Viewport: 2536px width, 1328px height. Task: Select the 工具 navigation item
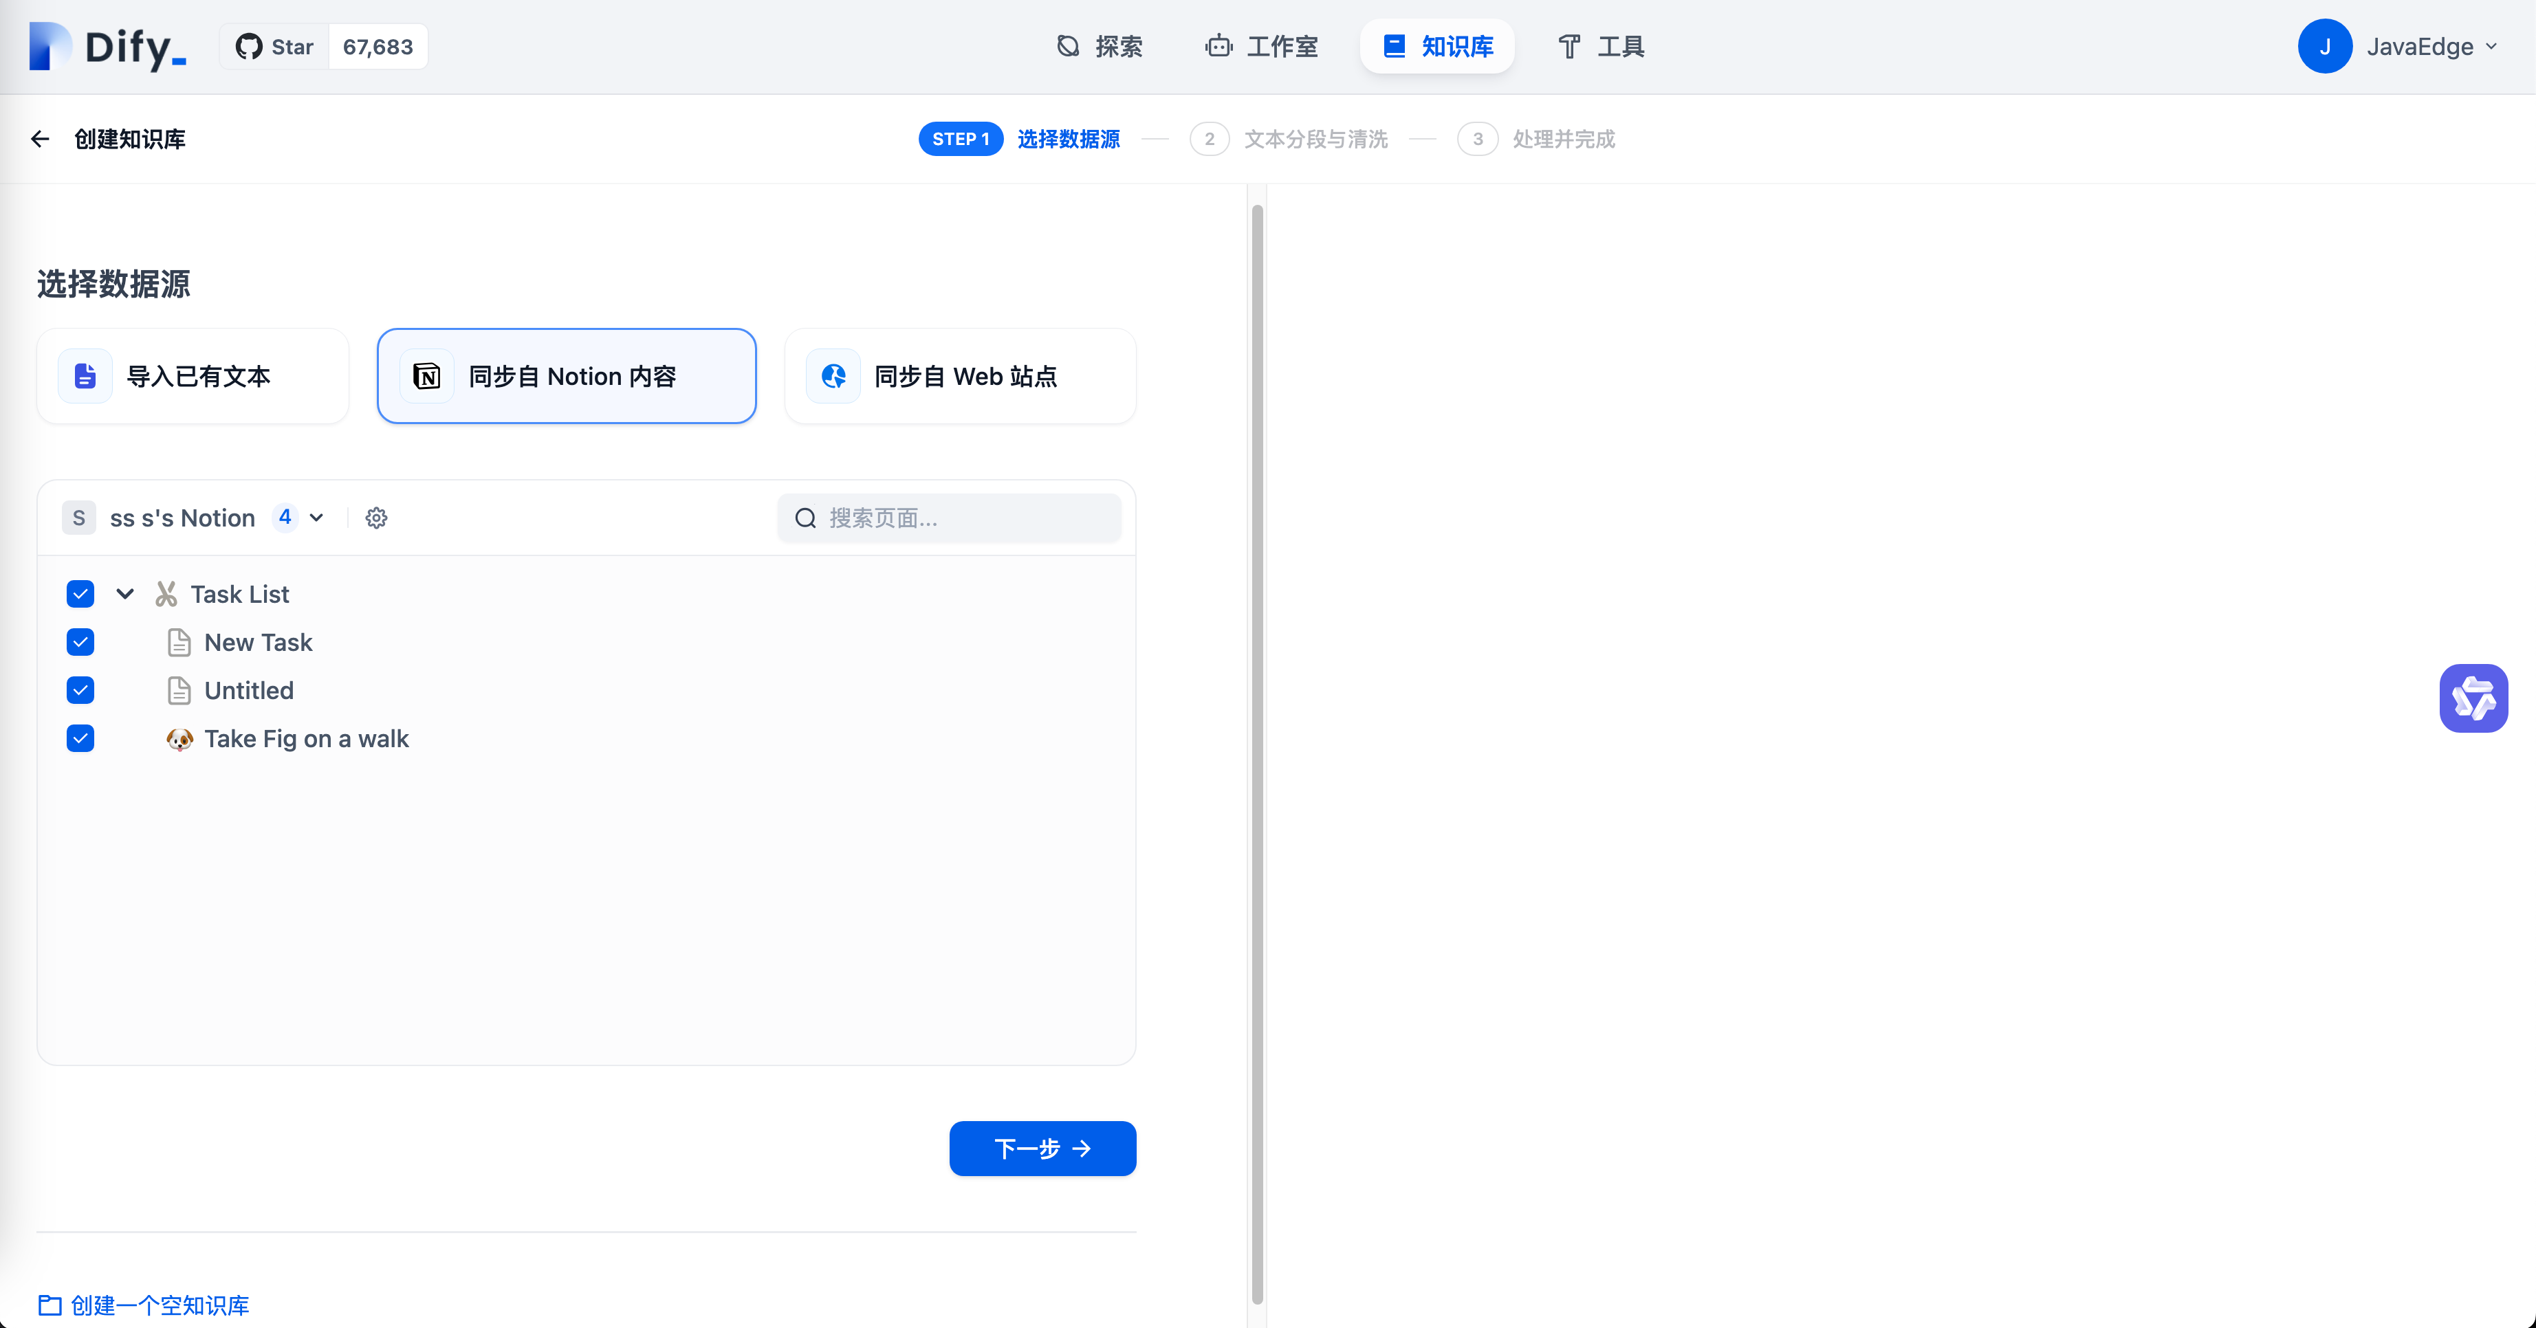[1599, 46]
